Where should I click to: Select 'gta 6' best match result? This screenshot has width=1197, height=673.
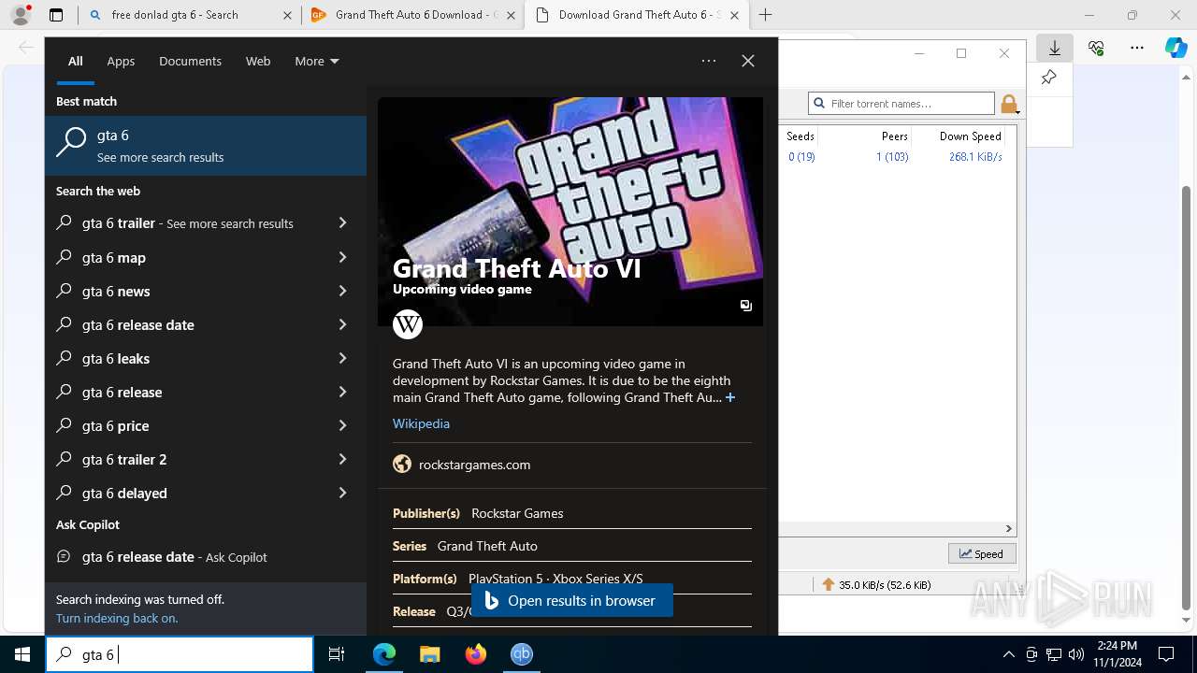pos(206,146)
